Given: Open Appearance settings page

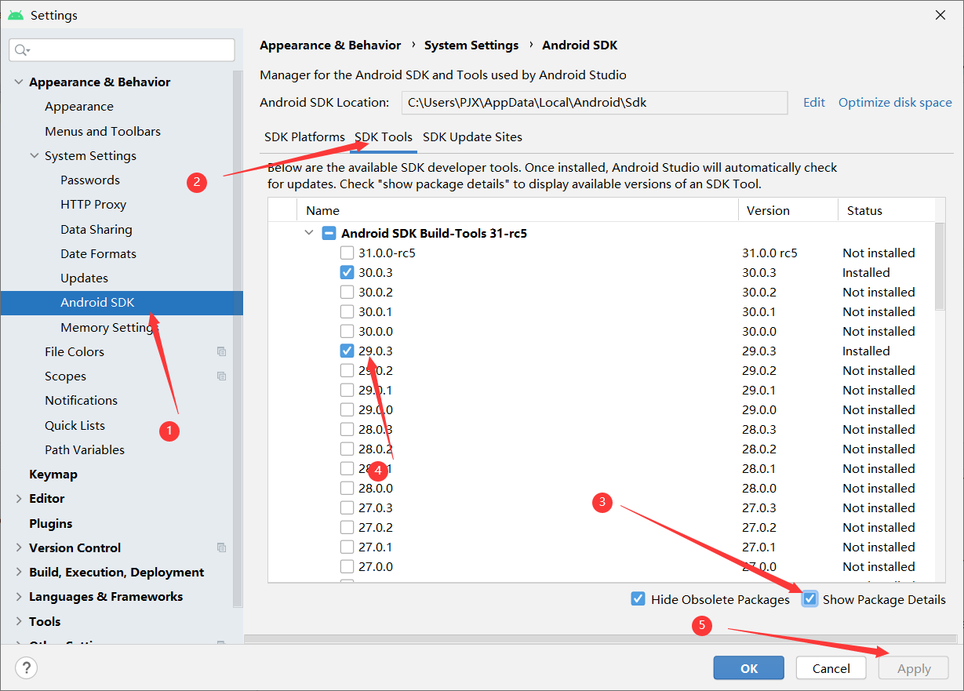Looking at the screenshot, I should click(79, 107).
